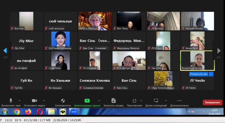This screenshot has width=225, height=123.
Task: Open Firefox from the taskbar
Action: pos(28,112)
